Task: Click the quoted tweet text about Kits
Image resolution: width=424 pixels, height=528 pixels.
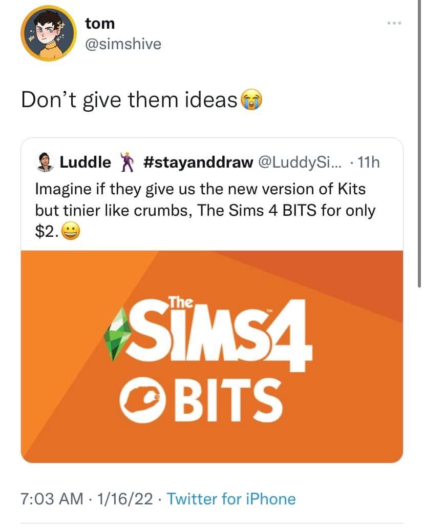Action: [205, 210]
